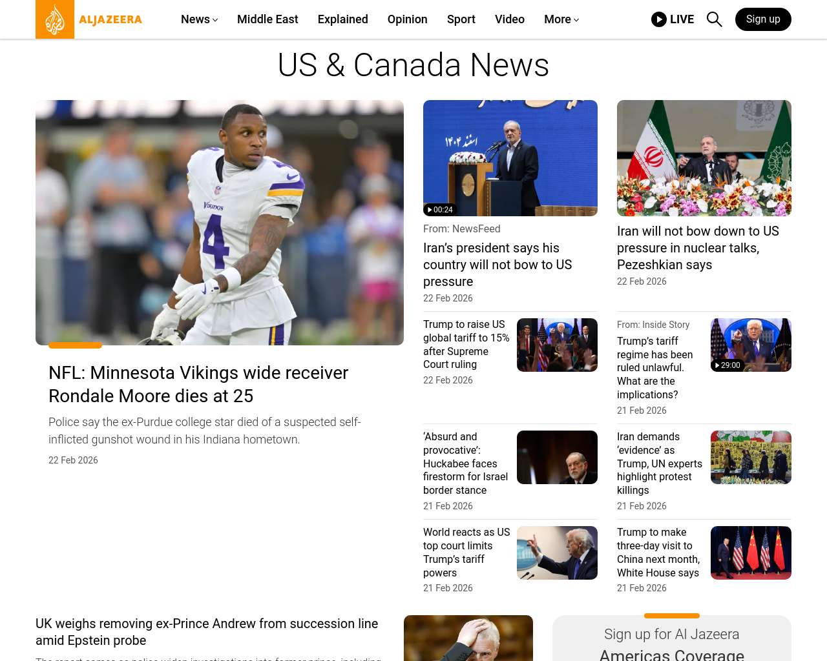The width and height of the screenshot is (827, 661).
Task: Open the Video section
Action: (x=509, y=19)
